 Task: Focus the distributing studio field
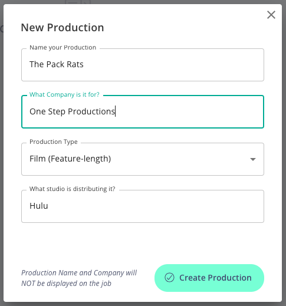click(143, 206)
